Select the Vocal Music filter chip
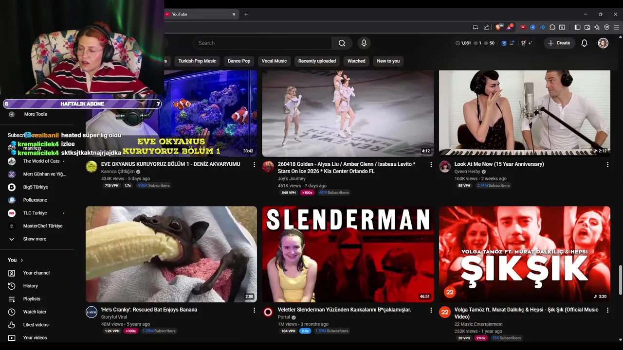 tap(274, 61)
